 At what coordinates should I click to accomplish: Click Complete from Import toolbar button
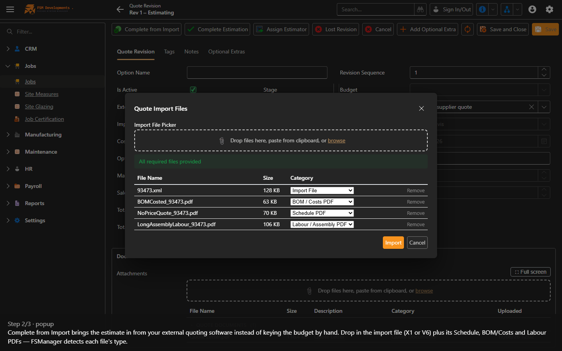point(147,29)
